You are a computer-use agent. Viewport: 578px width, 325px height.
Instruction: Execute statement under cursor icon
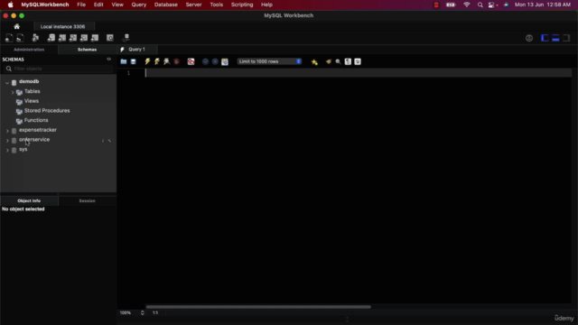[157, 61]
